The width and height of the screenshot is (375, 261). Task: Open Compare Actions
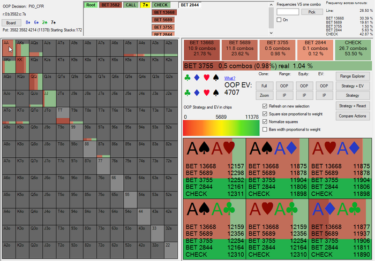352,116
